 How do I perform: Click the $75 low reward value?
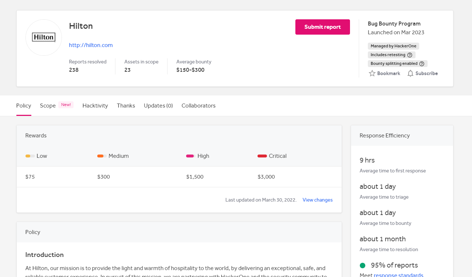pyautogui.click(x=30, y=177)
